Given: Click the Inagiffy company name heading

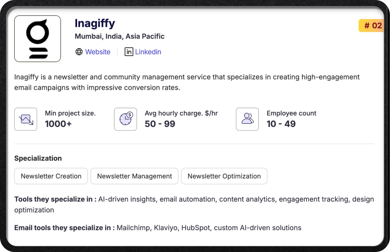Looking at the screenshot, I should click(x=95, y=23).
